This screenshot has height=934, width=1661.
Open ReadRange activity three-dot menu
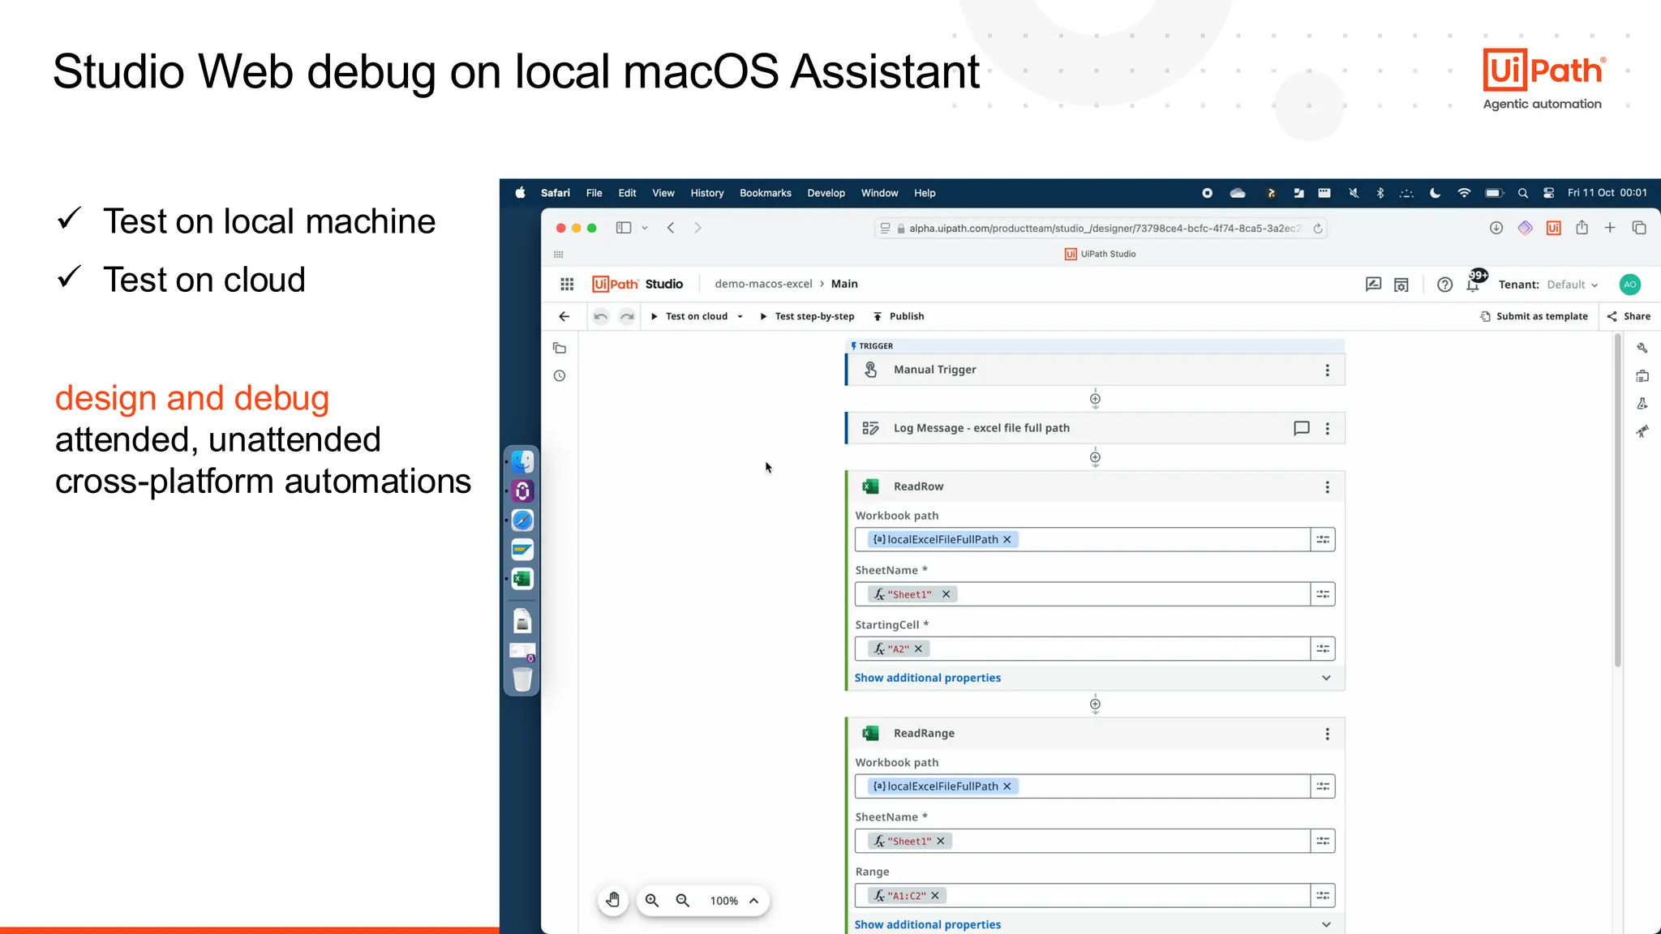pos(1327,734)
